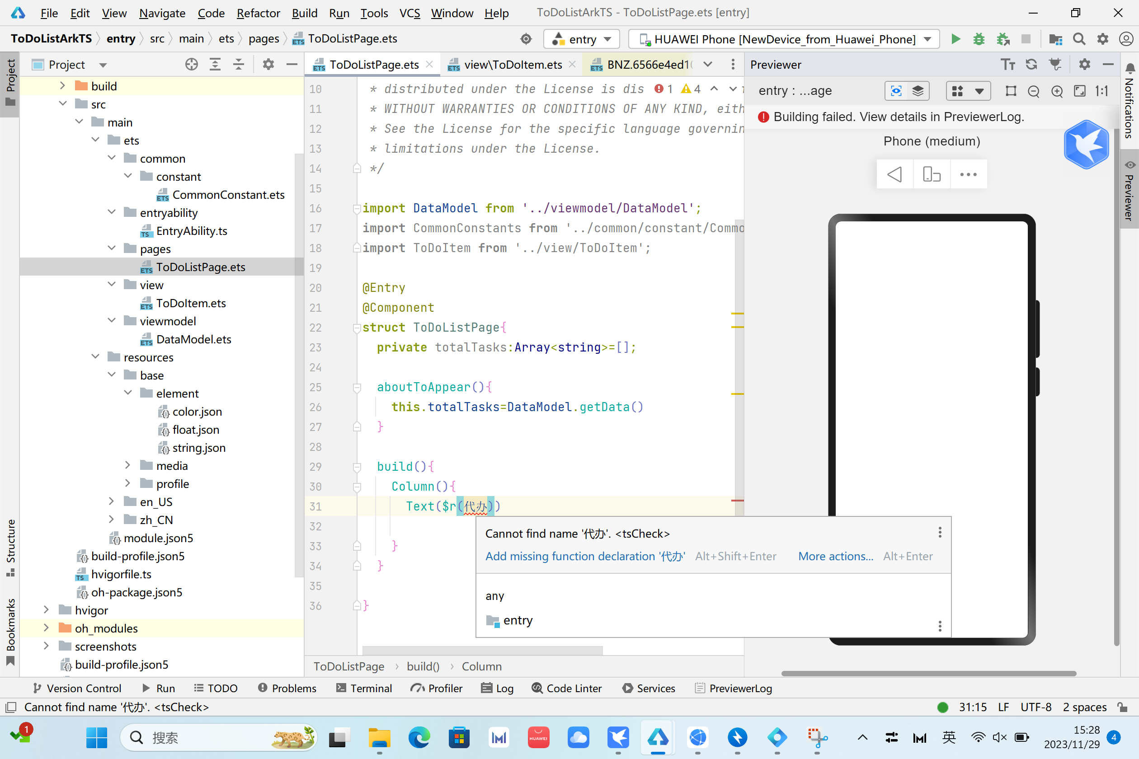Reload the Previewer with refresh icon
The image size is (1139, 759).
coord(1031,64)
